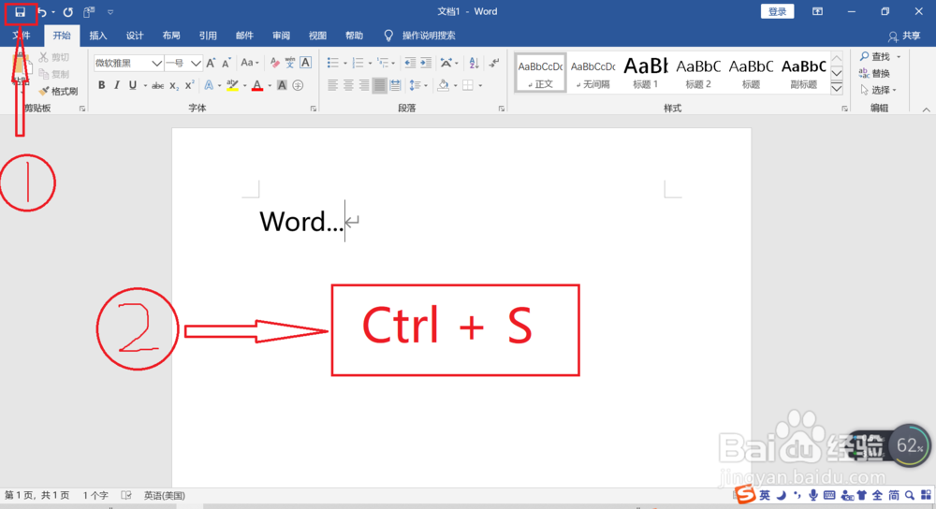Apply the 副标题 subtitle style
The image size is (936, 509).
coord(803,73)
